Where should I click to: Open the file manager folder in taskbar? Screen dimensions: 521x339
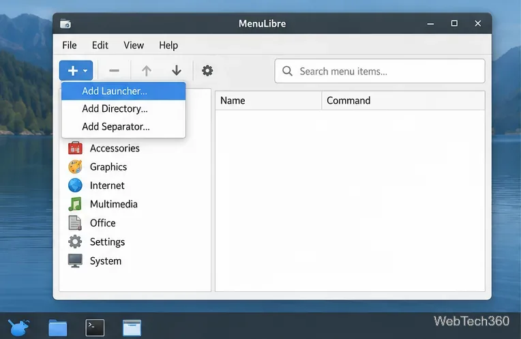pyautogui.click(x=58, y=327)
